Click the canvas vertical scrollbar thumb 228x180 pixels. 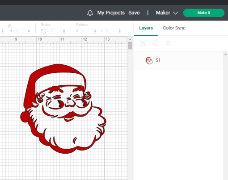point(130,46)
